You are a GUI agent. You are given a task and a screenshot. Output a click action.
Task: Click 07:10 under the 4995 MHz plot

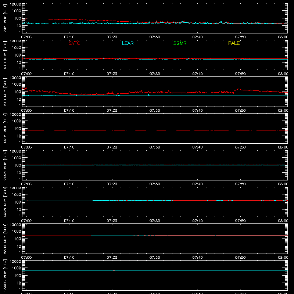click(x=69, y=221)
